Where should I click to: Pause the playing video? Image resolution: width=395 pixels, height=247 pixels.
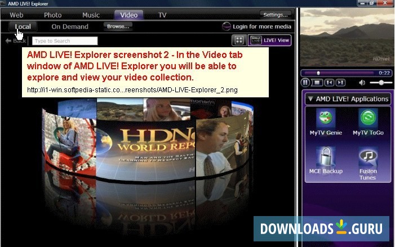[x=305, y=83]
